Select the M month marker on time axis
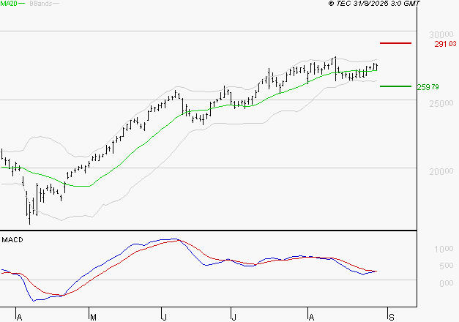This screenshot has height=322, width=459. click(x=93, y=317)
